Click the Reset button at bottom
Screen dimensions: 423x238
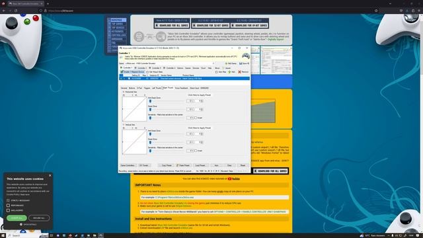click(x=243, y=165)
